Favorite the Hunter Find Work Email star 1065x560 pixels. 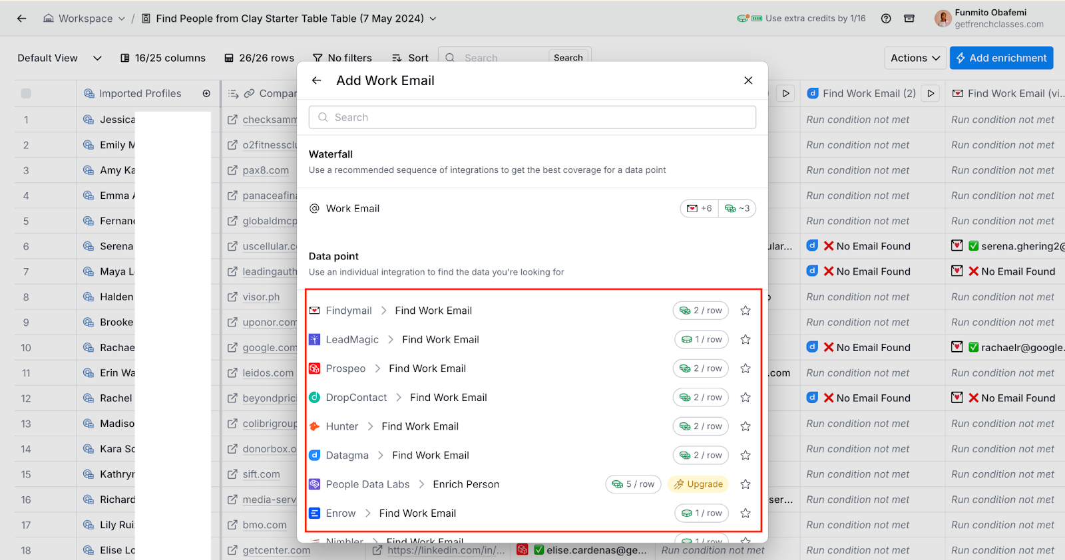point(745,426)
